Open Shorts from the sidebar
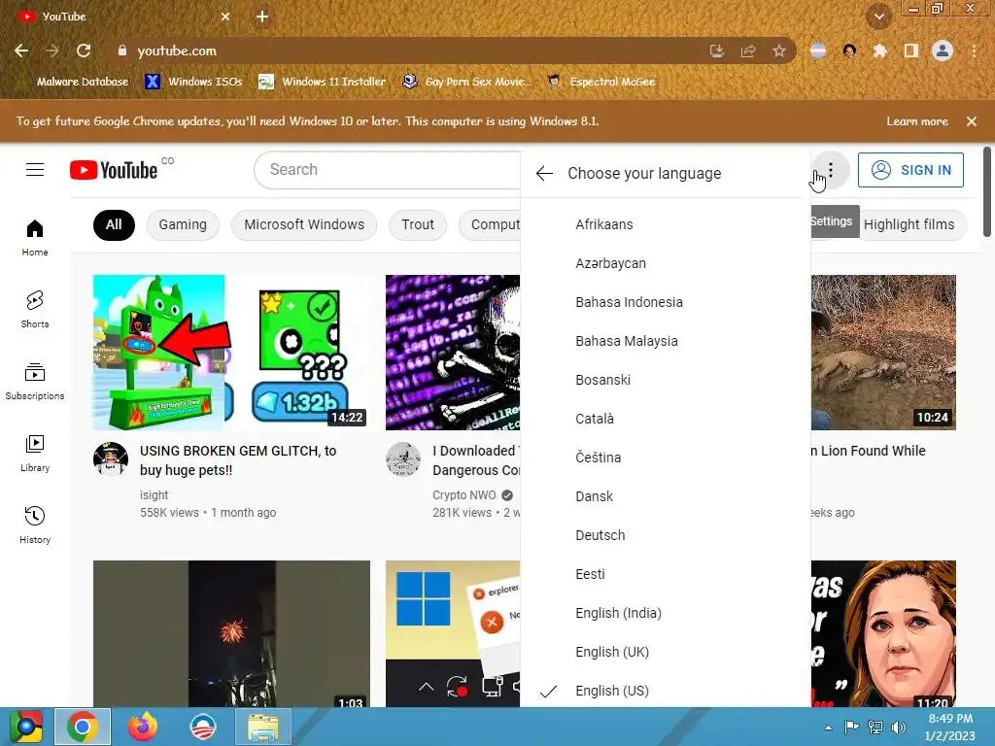The height and width of the screenshot is (746, 995). click(35, 309)
